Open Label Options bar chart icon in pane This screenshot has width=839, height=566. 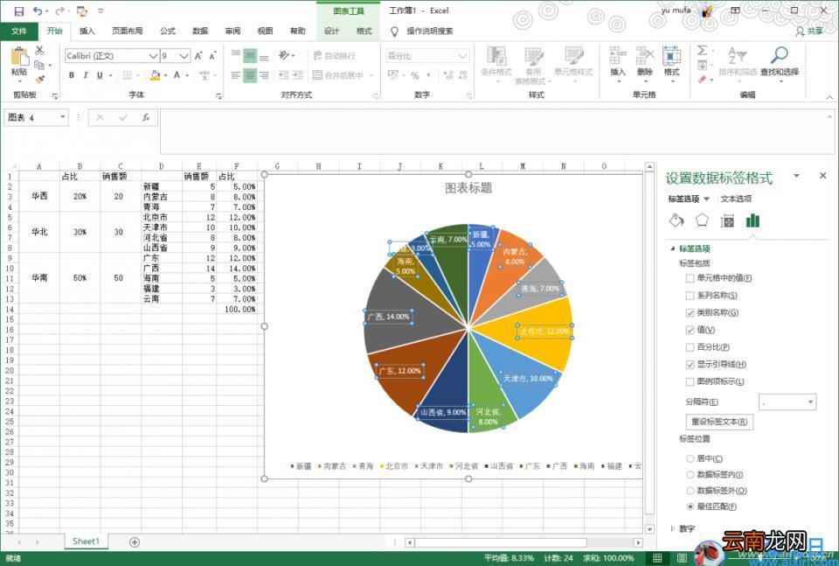(752, 220)
